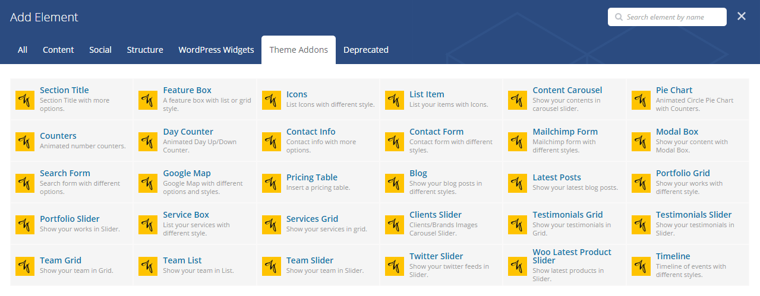Click the Timeline element icon
Image resolution: width=760 pixels, height=296 pixels.
641,266
